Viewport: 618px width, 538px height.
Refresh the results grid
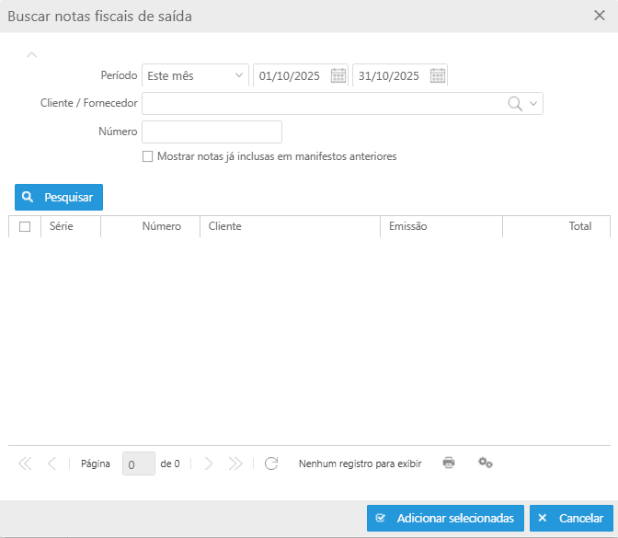pyautogui.click(x=271, y=464)
